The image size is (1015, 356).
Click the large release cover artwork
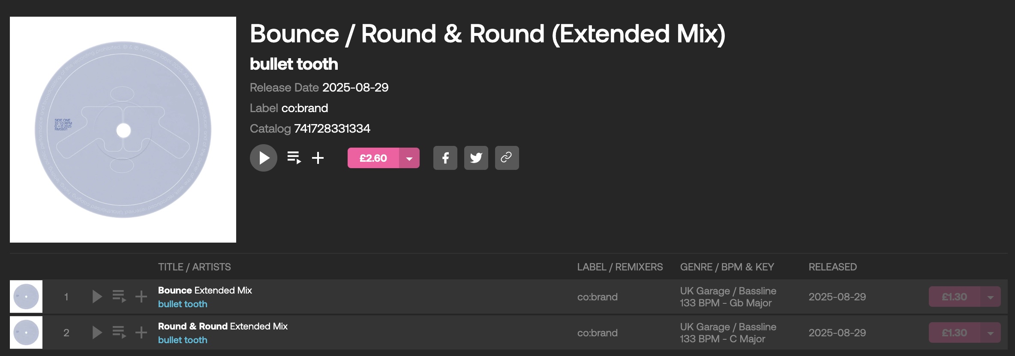click(x=123, y=130)
